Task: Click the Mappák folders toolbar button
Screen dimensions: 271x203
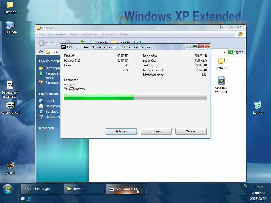Action: point(121,42)
